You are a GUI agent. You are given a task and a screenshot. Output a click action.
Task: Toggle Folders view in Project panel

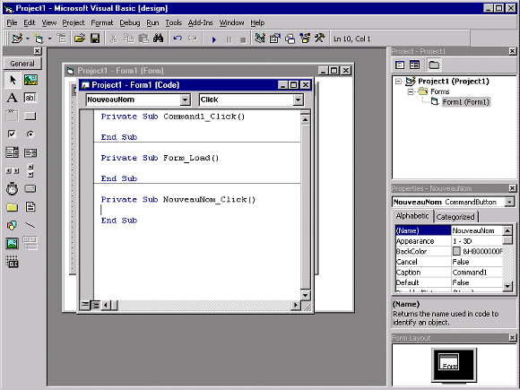(x=434, y=65)
